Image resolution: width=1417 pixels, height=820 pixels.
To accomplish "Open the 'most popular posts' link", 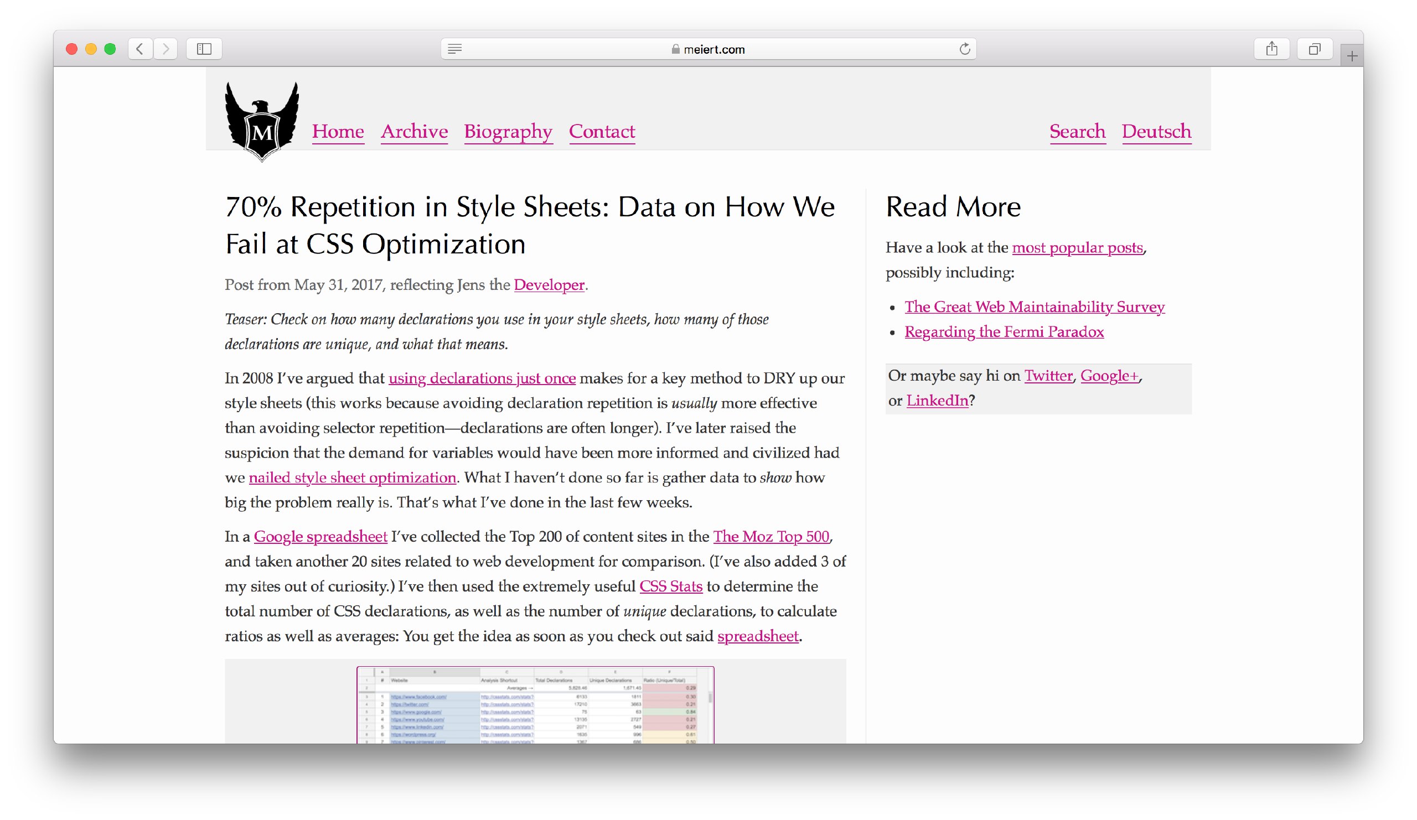I will (1077, 248).
